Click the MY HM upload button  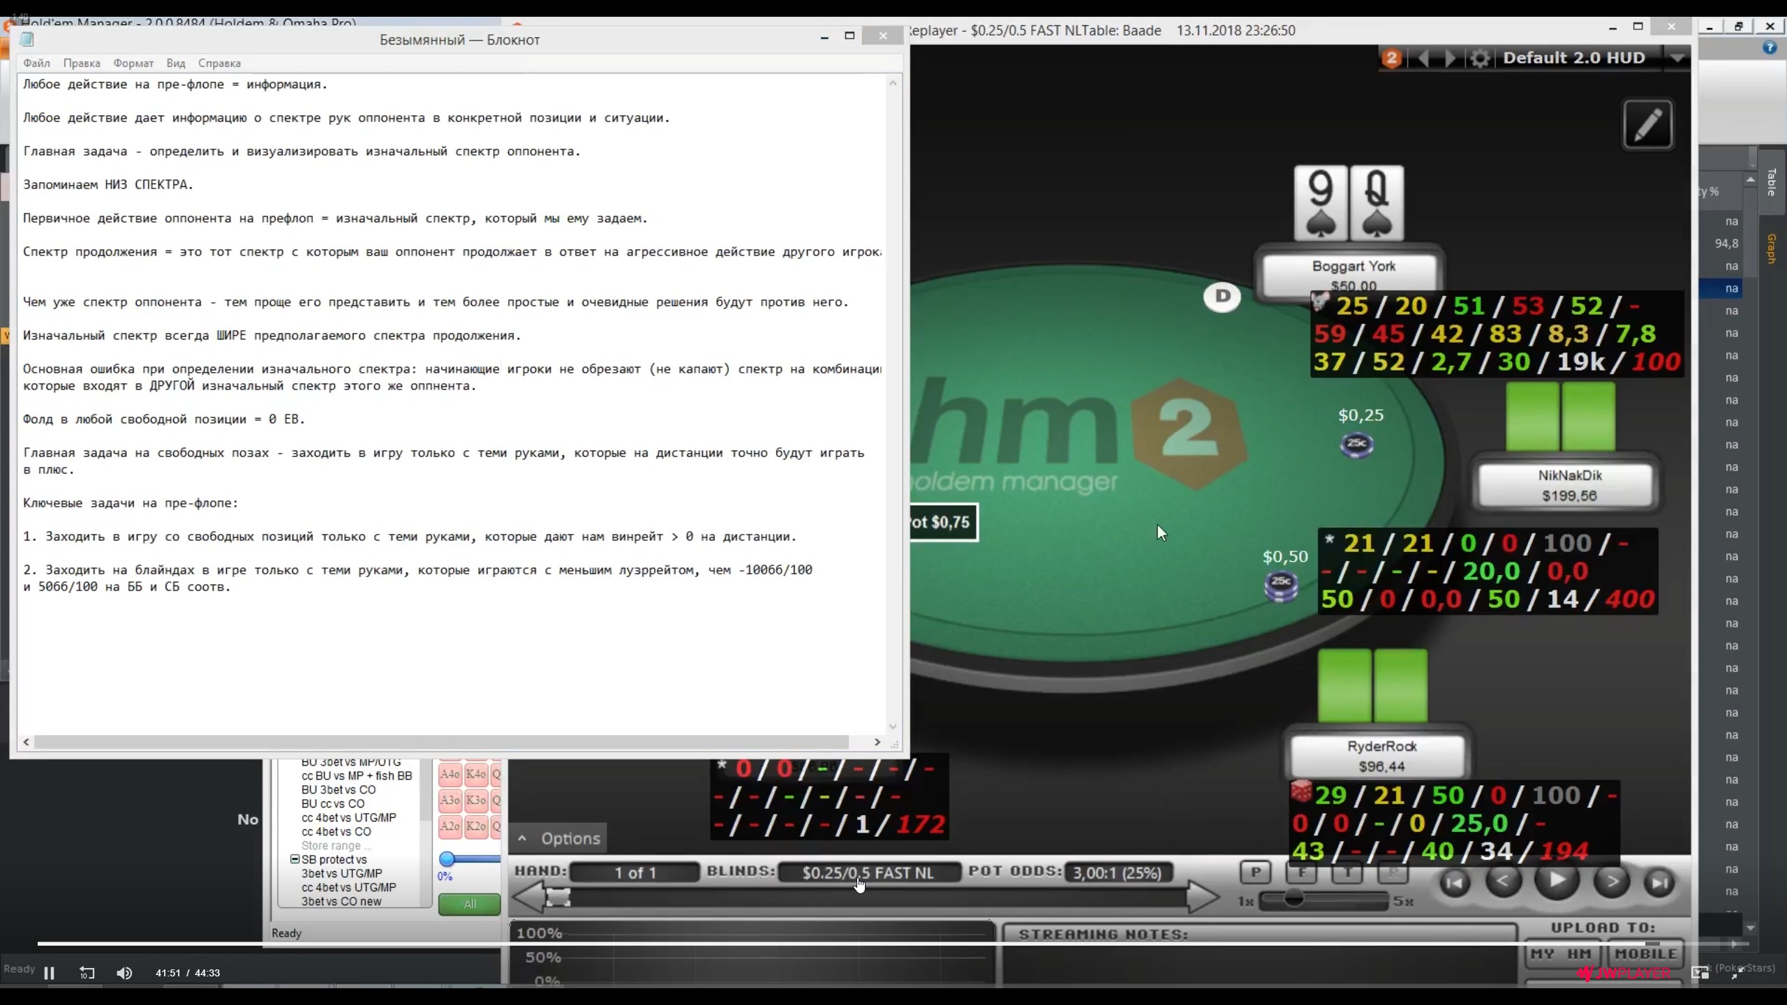pyautogui.click(x=1562, y=954)
